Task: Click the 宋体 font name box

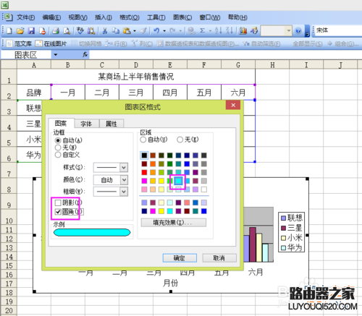Action: (x=337, y=30)
